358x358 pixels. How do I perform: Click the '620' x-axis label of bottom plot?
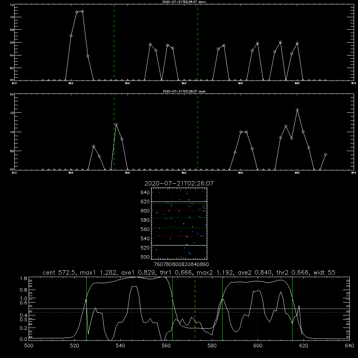[304, 346]
